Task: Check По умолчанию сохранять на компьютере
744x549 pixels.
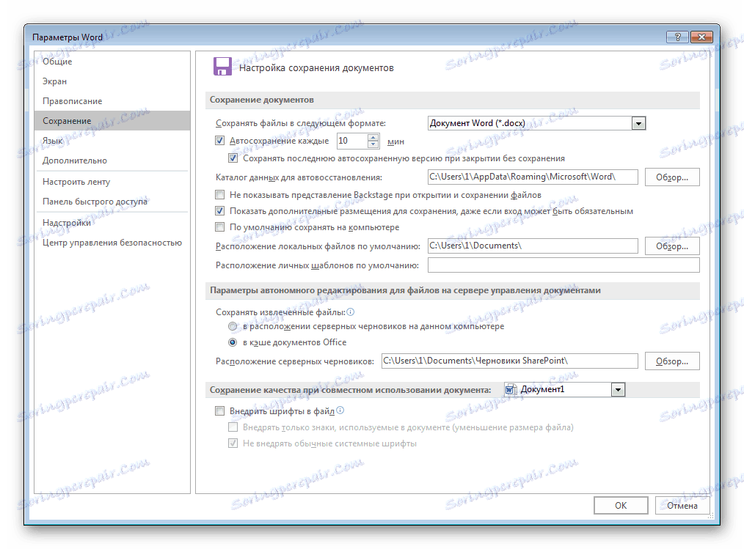Action: click(219, 226)
